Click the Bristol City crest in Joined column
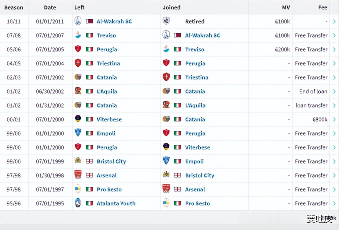339x230 pixels. tap(166, 175)
